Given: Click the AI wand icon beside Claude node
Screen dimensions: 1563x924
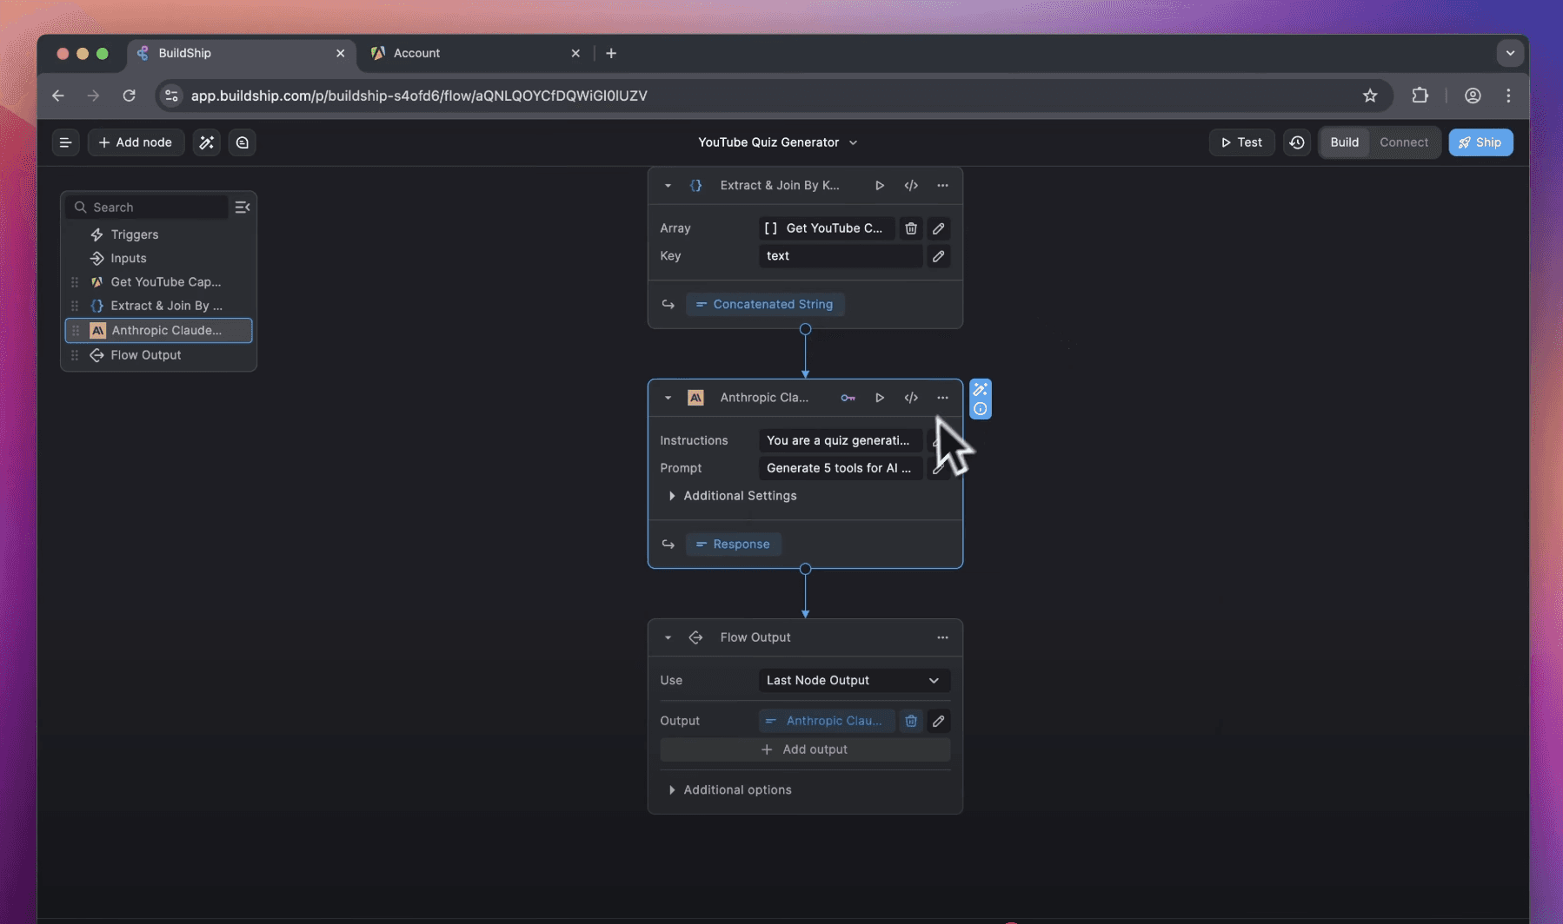Looking at the screenshot, I should pos(981,389).
